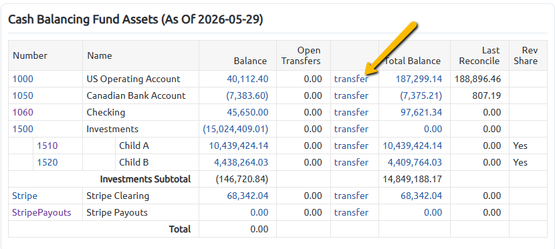Open Investments balance (15,024,409.01)
This screenshot has height=249, width=555.
point(235,130)
